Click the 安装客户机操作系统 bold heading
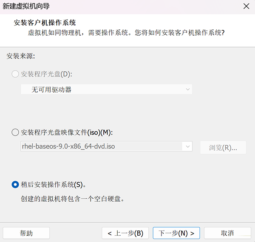255x242 pixels. 47,22
